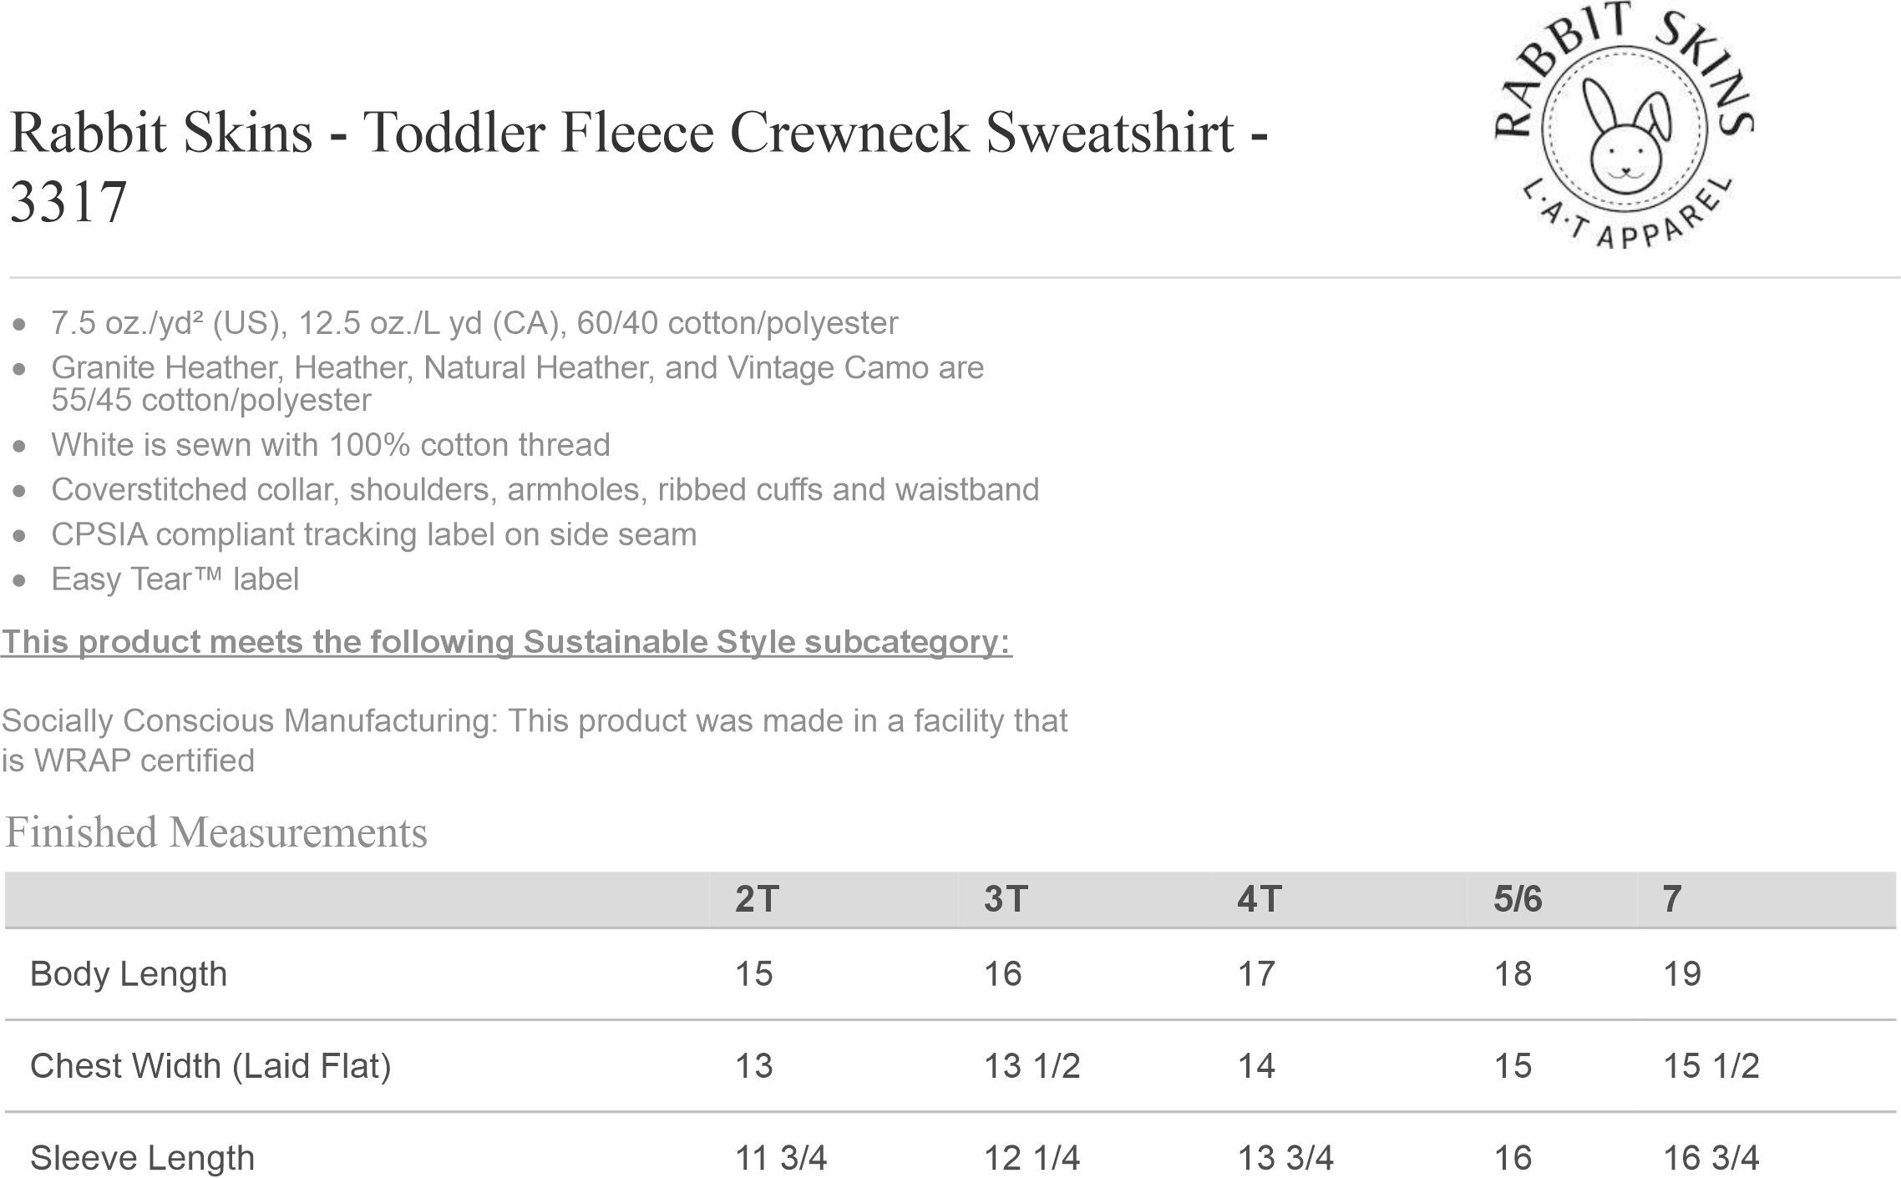Select the 4T size column header
This screenshot has height=1178, width=1901.
click(1260, 899)
